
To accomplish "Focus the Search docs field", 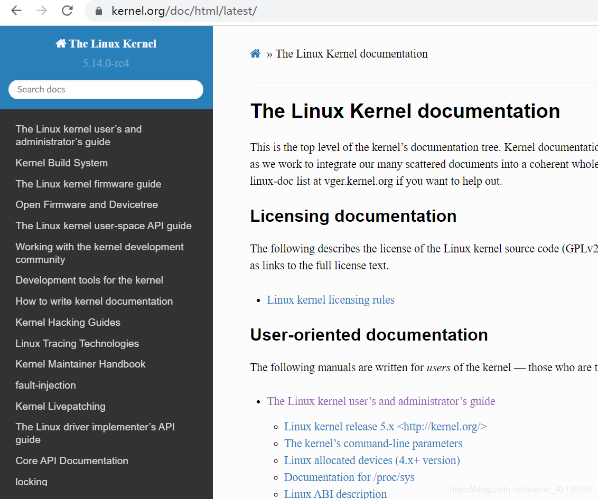I will tap(106, 90).
